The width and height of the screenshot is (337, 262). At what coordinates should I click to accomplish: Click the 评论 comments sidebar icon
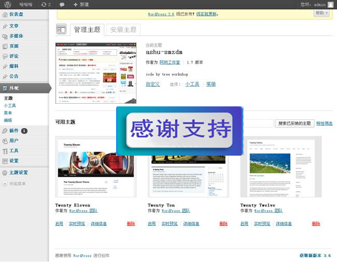point(5,57)
